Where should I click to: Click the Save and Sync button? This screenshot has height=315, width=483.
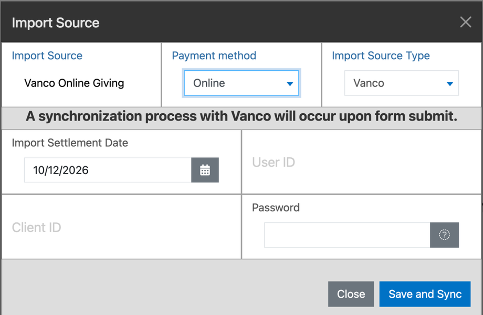coord(425,294)
